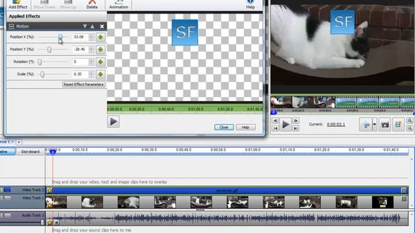Click the Rotation slider handle
This screenshot has width=415, height=233.
coord(40,62)
